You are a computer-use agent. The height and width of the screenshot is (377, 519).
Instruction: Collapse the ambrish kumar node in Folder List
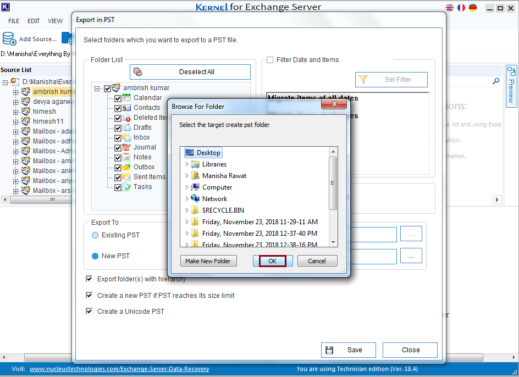[97, 88]
